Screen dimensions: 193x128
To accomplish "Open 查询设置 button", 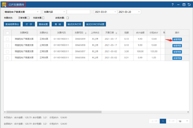I will [43, 24].
